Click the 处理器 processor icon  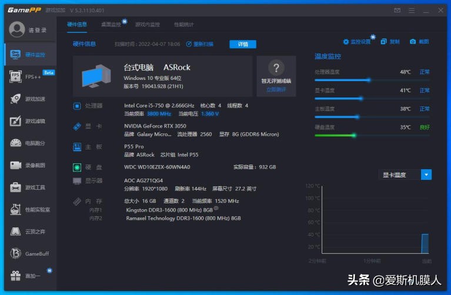(x=77, y=106)
